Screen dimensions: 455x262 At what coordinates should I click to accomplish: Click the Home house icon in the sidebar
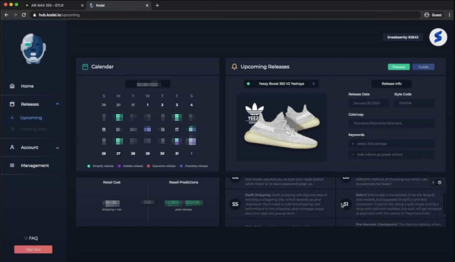[x=12, y=86]
